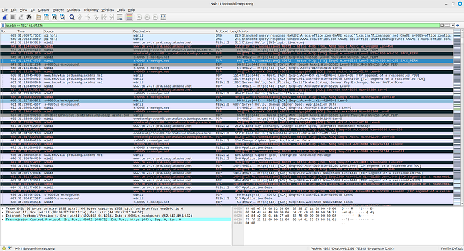Jump to the last packet
Image resolution: width=464 pixels, height=251 pixels.
112,17
